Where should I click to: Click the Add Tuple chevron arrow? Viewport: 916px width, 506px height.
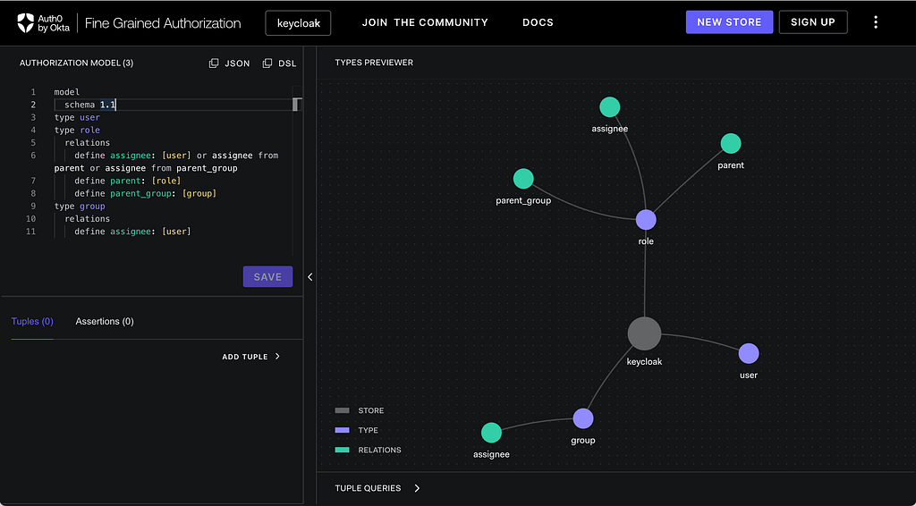(x=277, y=356)
